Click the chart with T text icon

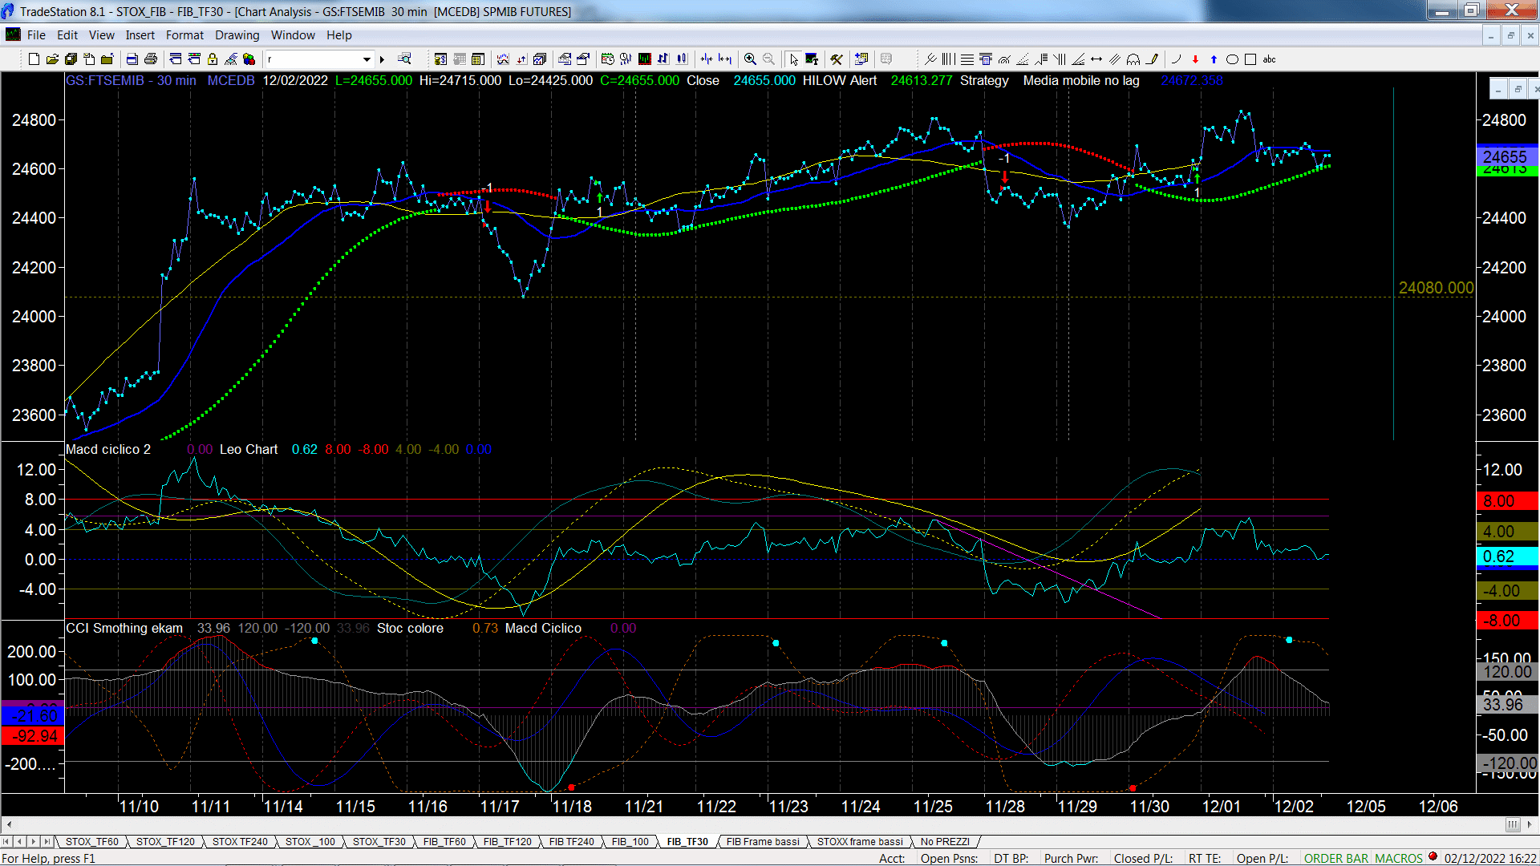click(812, 59)
